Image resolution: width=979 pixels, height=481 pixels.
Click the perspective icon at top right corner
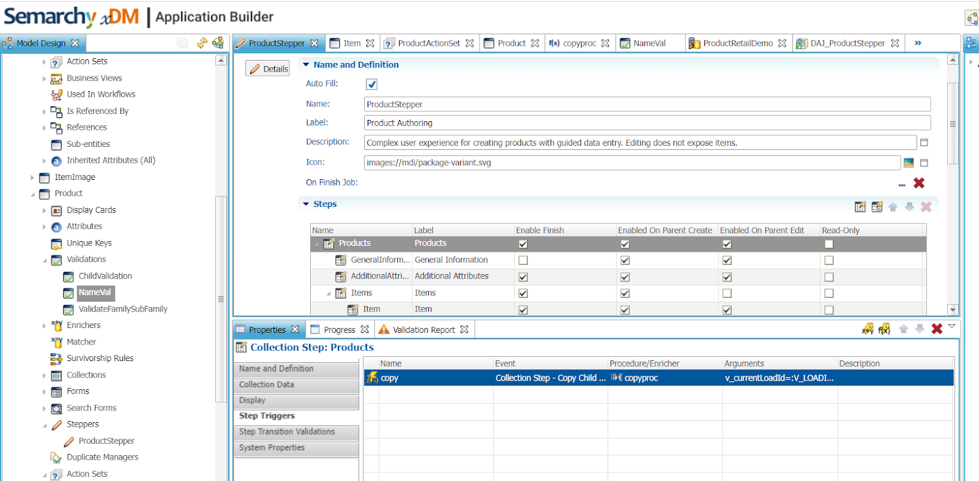[x=972, y=18]
